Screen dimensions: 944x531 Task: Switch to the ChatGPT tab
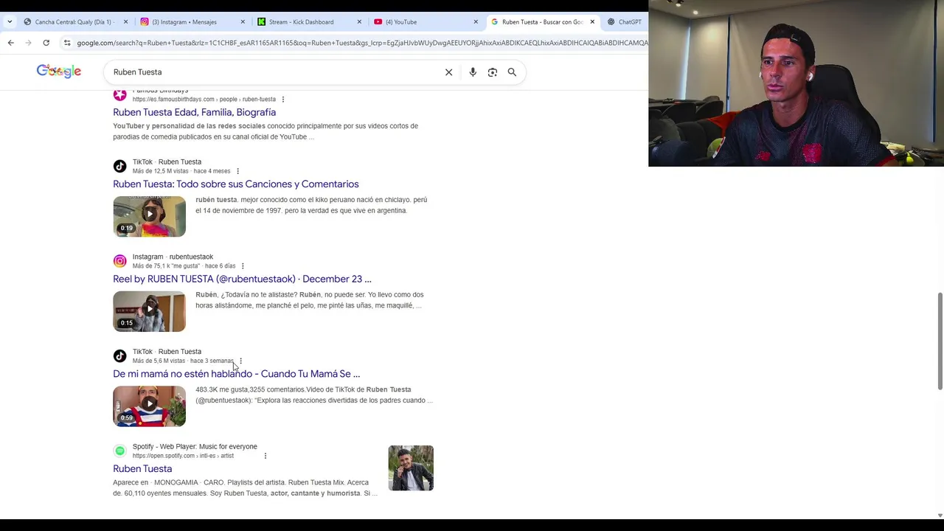point(625,22)
